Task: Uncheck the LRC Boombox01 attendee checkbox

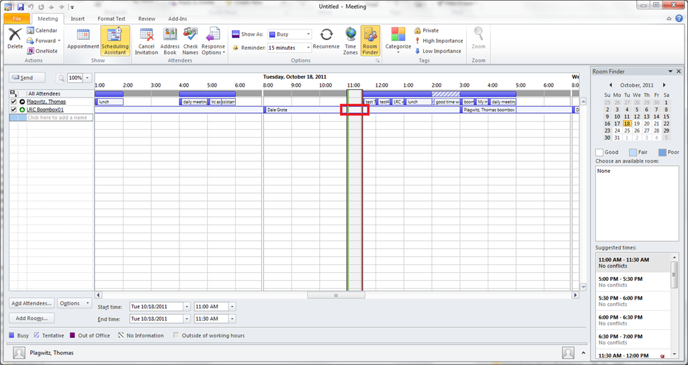Action: coord(13,110)
